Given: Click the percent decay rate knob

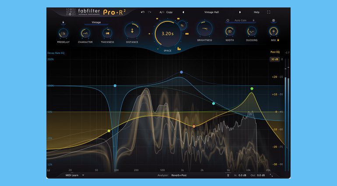Looking at the screenshot, I should click(x=182, y=25).
